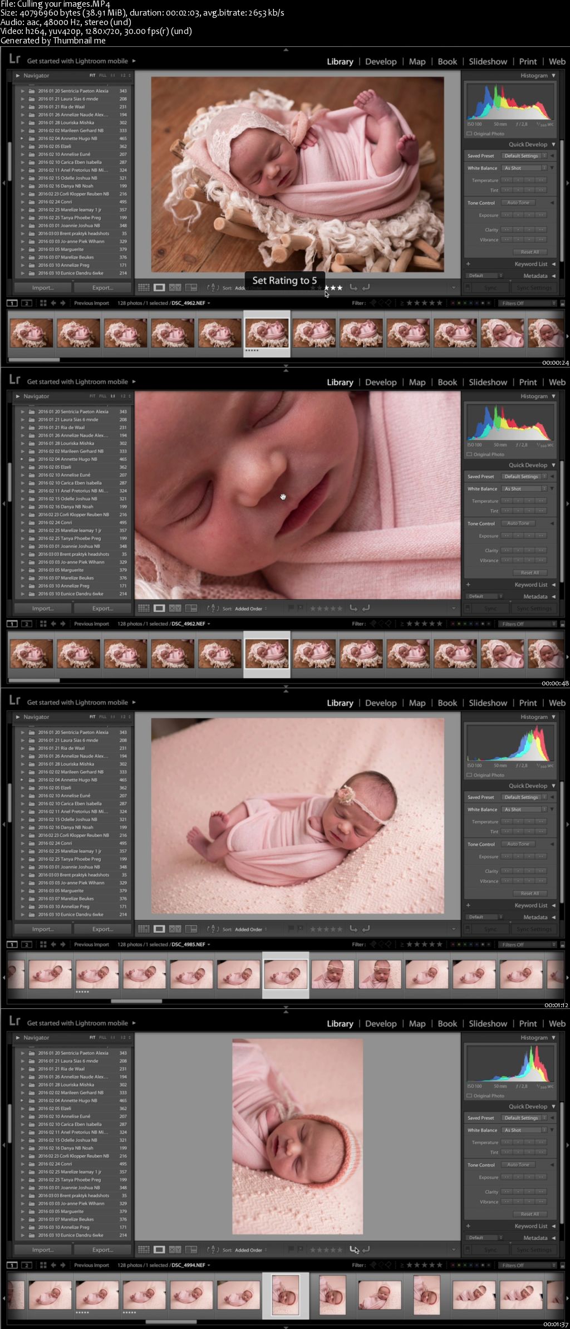This screenshot has width=570, height=1329.
Task: Open Sort 'Added Order' dropdown in 00:00:48 frame
Action: tap(250, 609)
